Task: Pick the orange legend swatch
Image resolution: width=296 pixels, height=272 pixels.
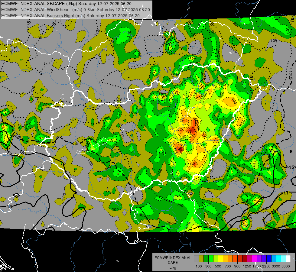Action: point(230,259)
